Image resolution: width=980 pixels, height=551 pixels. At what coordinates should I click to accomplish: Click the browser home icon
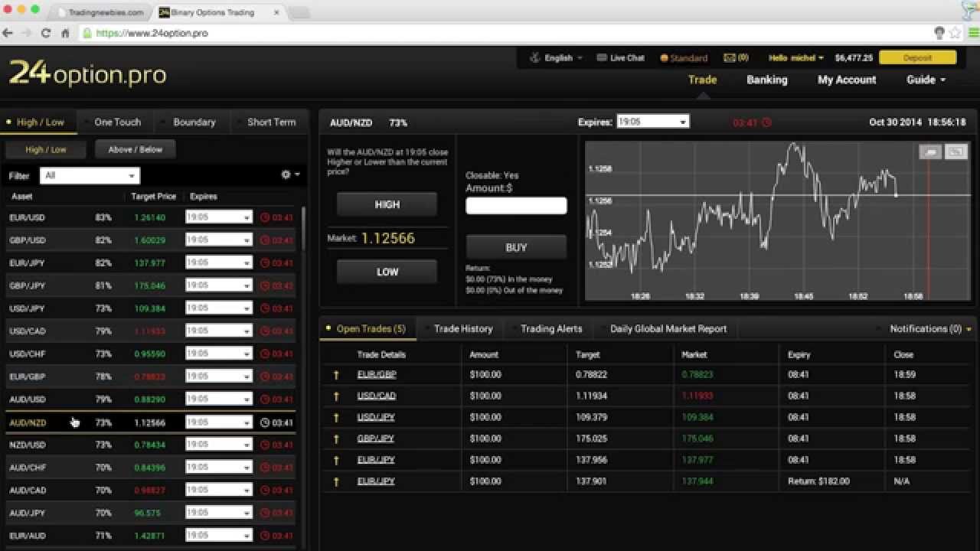coord(65,33)
